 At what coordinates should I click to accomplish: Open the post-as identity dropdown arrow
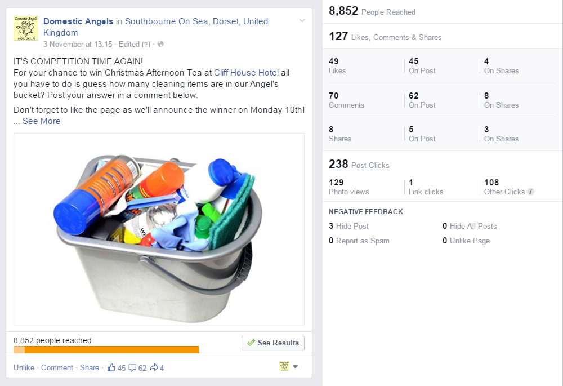point(295,366)
